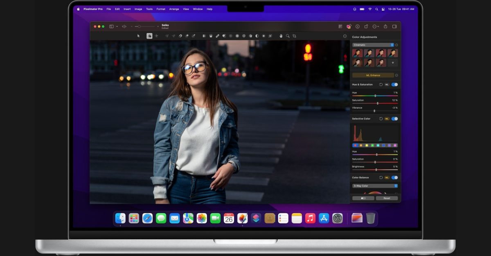The width and height of the screenshot is (491, 256).
Task: Open the grid icon in the window toolbar
Action: [x=340, y=26]
